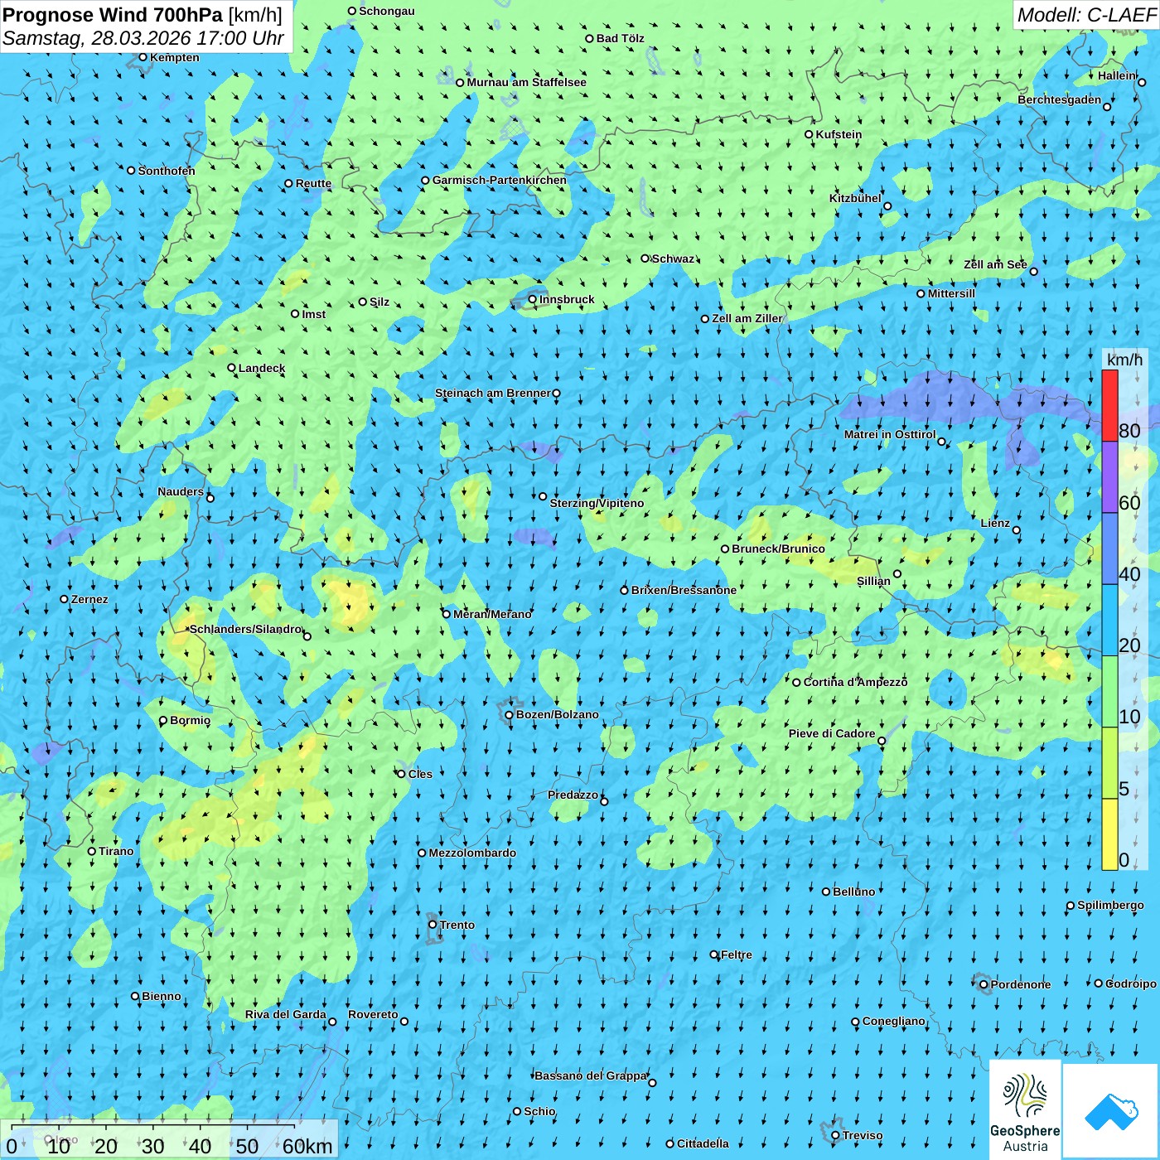Screen dimensions: 1160x1160
Task: Click the Bormio city marker
Action: pyautogui.click(x=163, y=721)
